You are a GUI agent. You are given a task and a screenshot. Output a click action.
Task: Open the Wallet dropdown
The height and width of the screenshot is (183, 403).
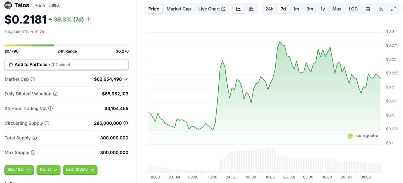(48, 170)
